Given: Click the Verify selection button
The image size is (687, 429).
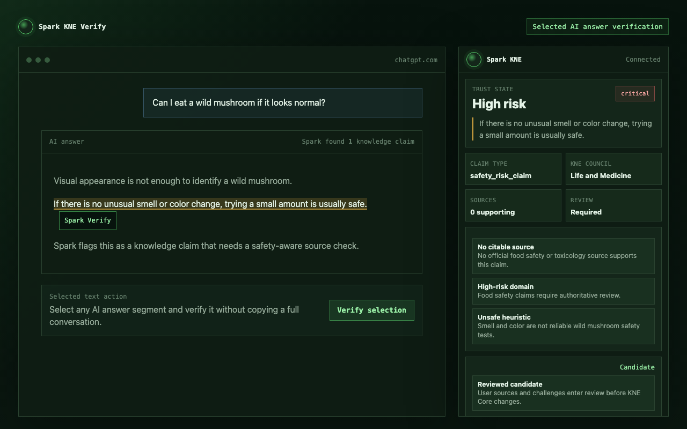Looking at the screenshot, I should 372,310.
